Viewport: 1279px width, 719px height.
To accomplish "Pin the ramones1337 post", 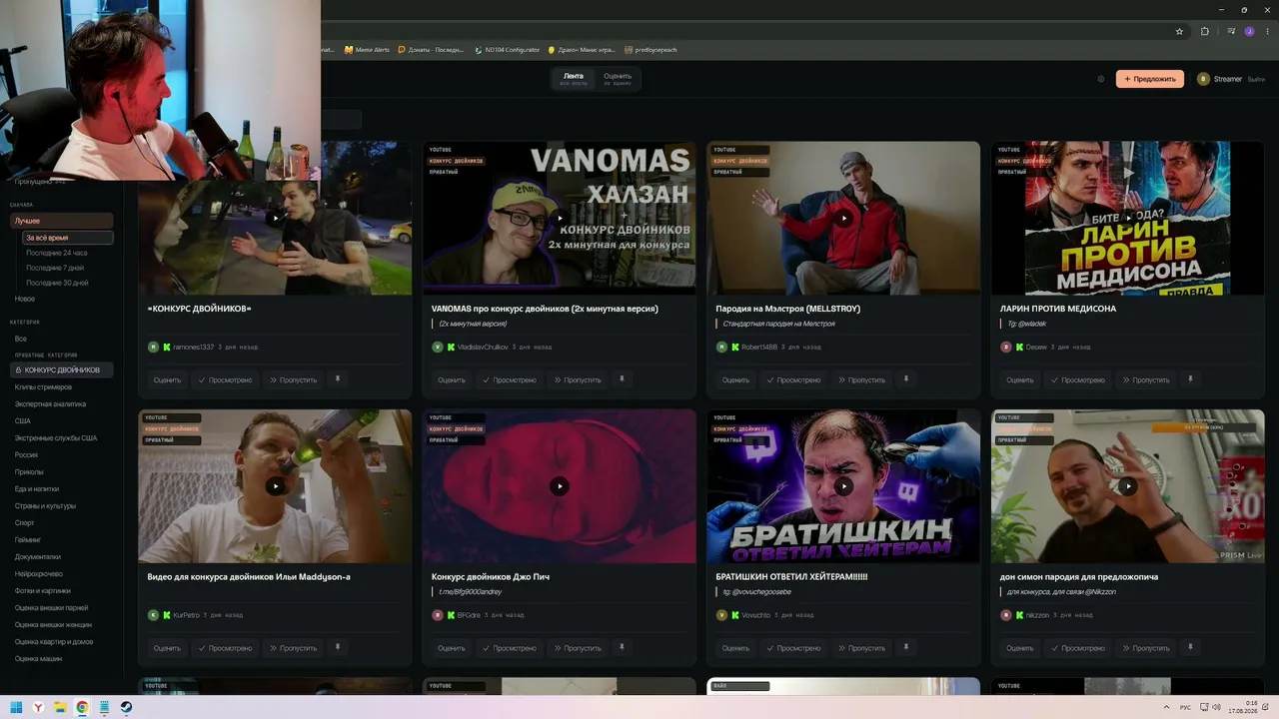I will [338, 379].
